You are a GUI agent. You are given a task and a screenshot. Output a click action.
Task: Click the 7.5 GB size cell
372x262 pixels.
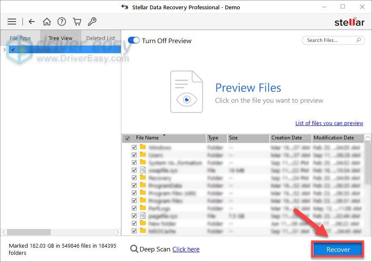tap(236, 216)
